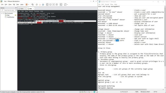Click the green message log icon in VMware status bar

[x=94, y=92]
